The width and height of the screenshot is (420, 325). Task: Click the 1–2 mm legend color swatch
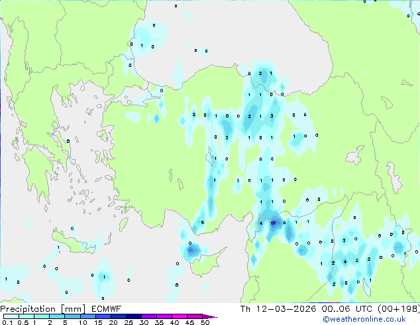coord(42,316)
